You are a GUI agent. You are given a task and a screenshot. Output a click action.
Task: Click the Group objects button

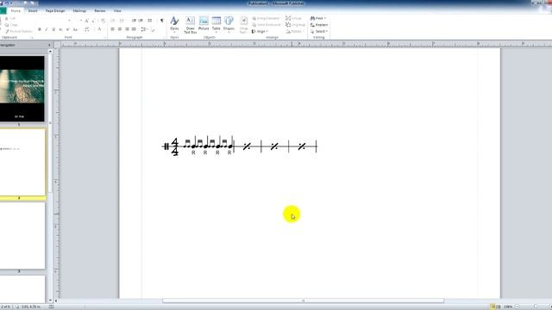294,18
